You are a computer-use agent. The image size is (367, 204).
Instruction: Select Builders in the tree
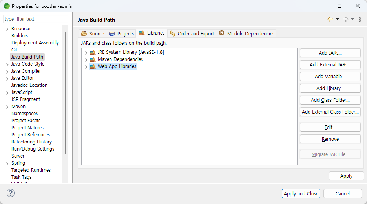pos(20,36)
